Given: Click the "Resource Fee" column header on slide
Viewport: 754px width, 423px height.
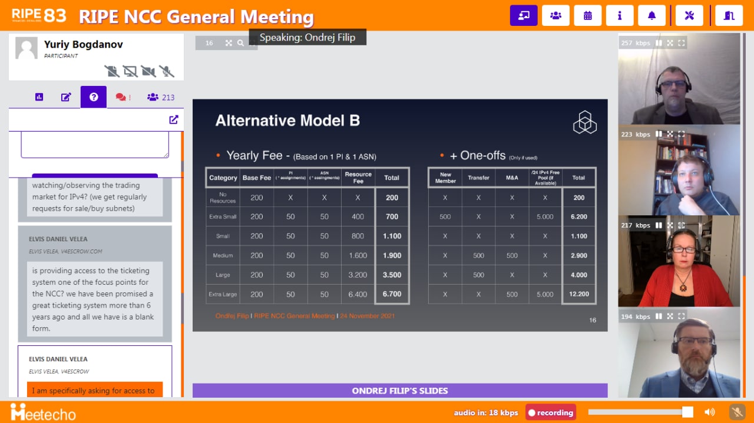Looking at the screenshot, I should click(358, 177).
